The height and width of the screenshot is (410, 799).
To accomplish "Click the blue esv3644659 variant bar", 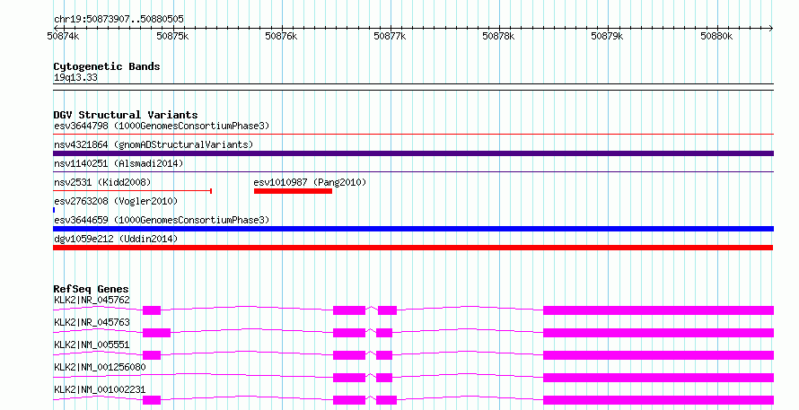I will (x=413, y=229).
